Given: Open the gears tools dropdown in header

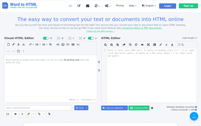Looking at the screenshot, I should 108,6.
